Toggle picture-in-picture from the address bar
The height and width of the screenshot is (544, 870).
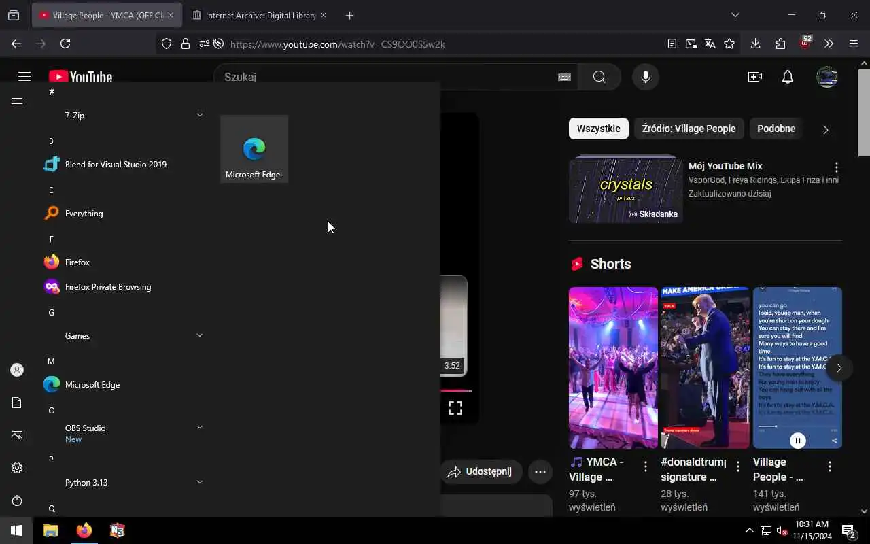point(691,44)
